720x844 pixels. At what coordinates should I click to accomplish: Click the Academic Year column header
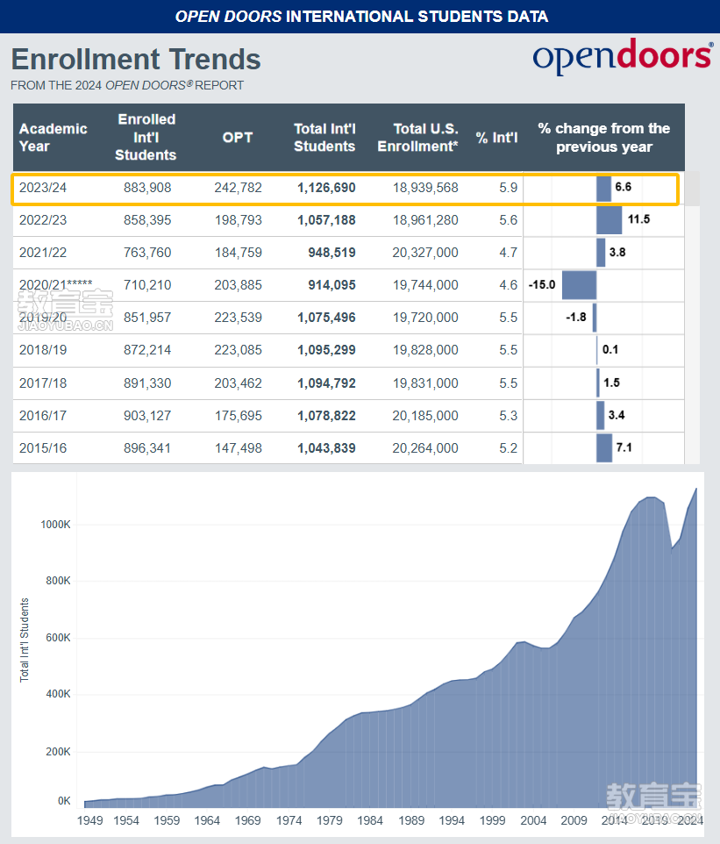click(x=53, y=137)
